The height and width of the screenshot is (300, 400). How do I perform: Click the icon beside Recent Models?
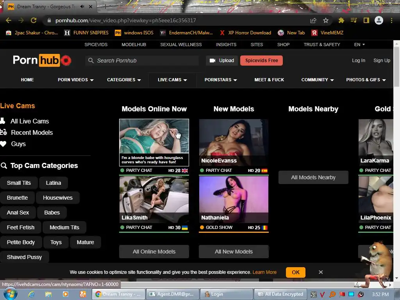(4, 132)
